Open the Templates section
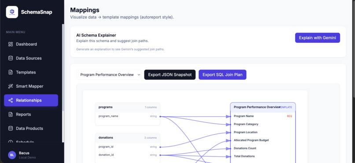 coord(31,72)
